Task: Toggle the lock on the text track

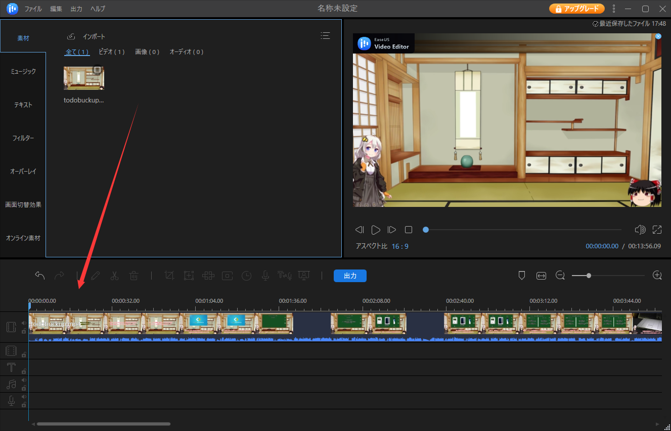Action: pos(24,371)
